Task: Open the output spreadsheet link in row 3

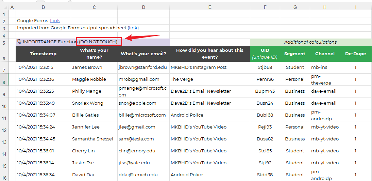Action: 133,28
